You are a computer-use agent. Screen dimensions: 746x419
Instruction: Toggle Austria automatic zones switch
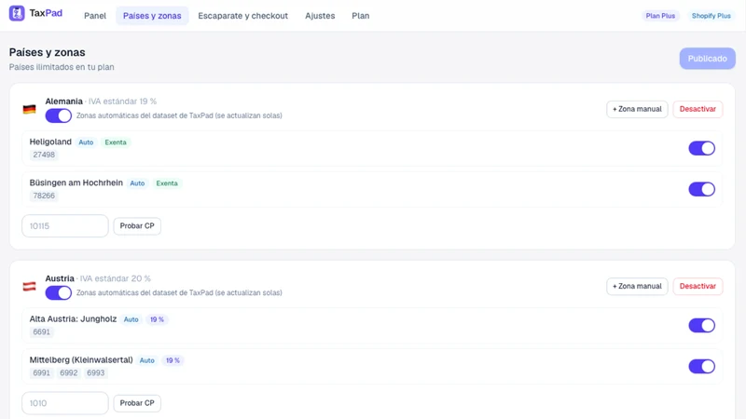coord(59,292)
